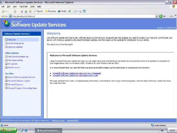The height and width of the screenshot is (133, 177).
Task: Click the box icon beside Approve updates
Action: [x=6, y=47]
